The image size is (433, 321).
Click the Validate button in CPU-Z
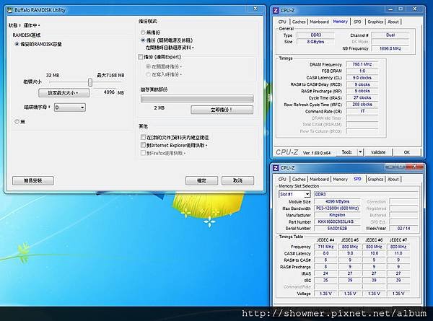coord(378,152)
